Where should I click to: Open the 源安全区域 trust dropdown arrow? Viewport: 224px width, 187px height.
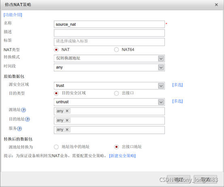[161, 86]
